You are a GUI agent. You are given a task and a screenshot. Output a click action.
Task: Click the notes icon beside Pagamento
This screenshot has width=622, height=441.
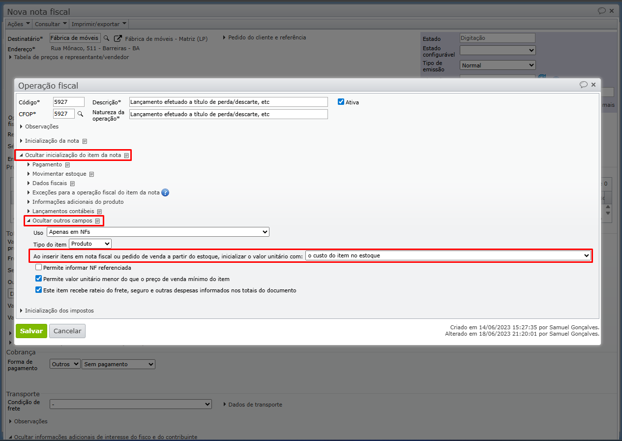tap(67, 165)
